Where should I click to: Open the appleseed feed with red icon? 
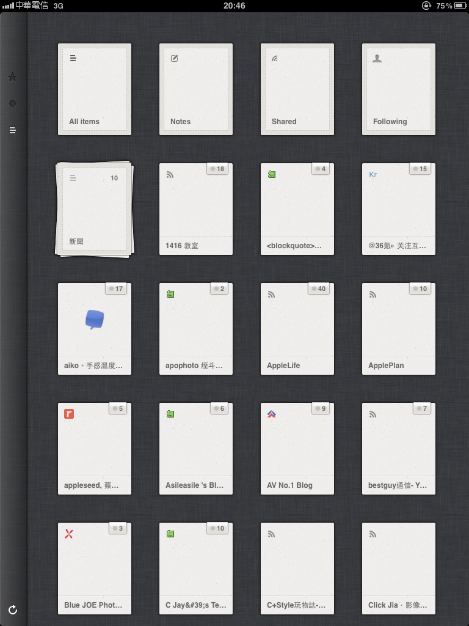point(95,449)
